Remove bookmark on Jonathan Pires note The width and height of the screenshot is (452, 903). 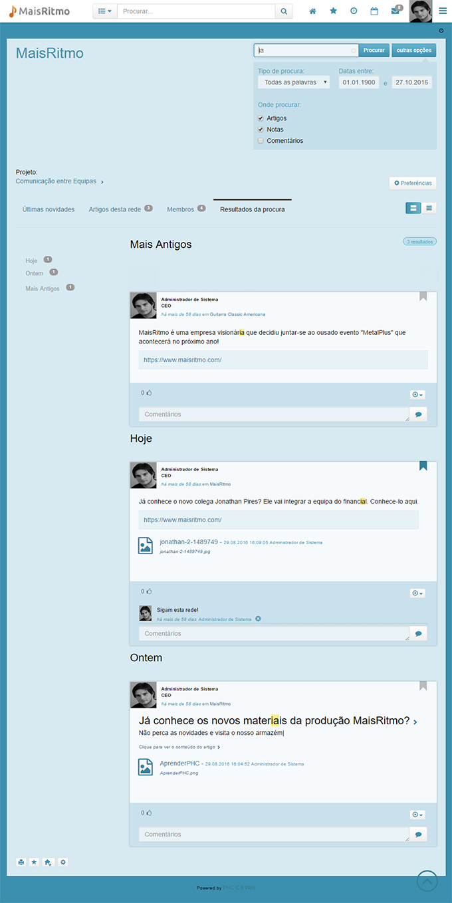pyautogui.click(x=423, y=466)
